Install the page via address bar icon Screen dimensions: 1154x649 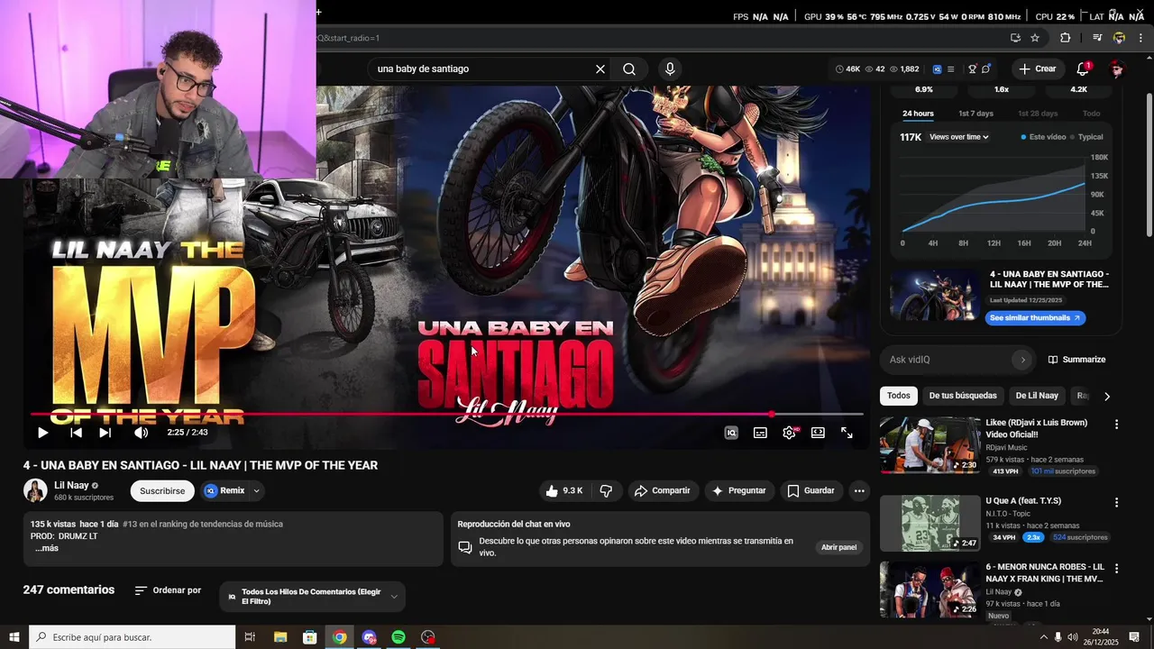tap(1015, 38)
